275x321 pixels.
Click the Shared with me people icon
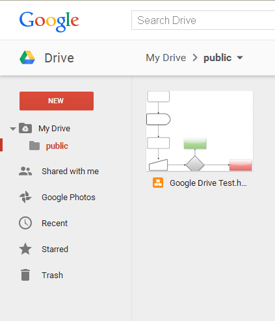pos(25,171)
